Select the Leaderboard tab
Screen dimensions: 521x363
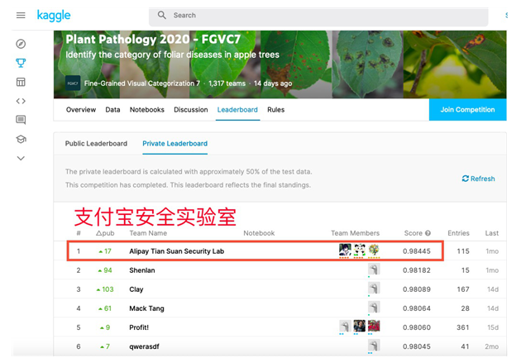point(237,110)
